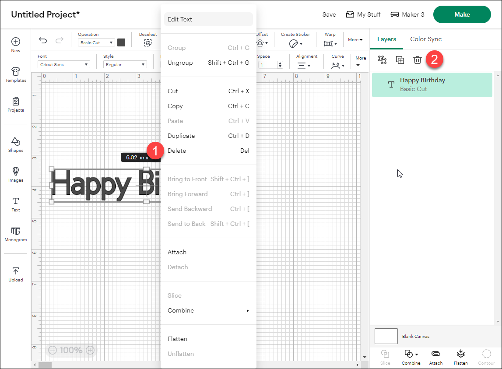Click the Group icon in Layers panel

click(382, 60)
